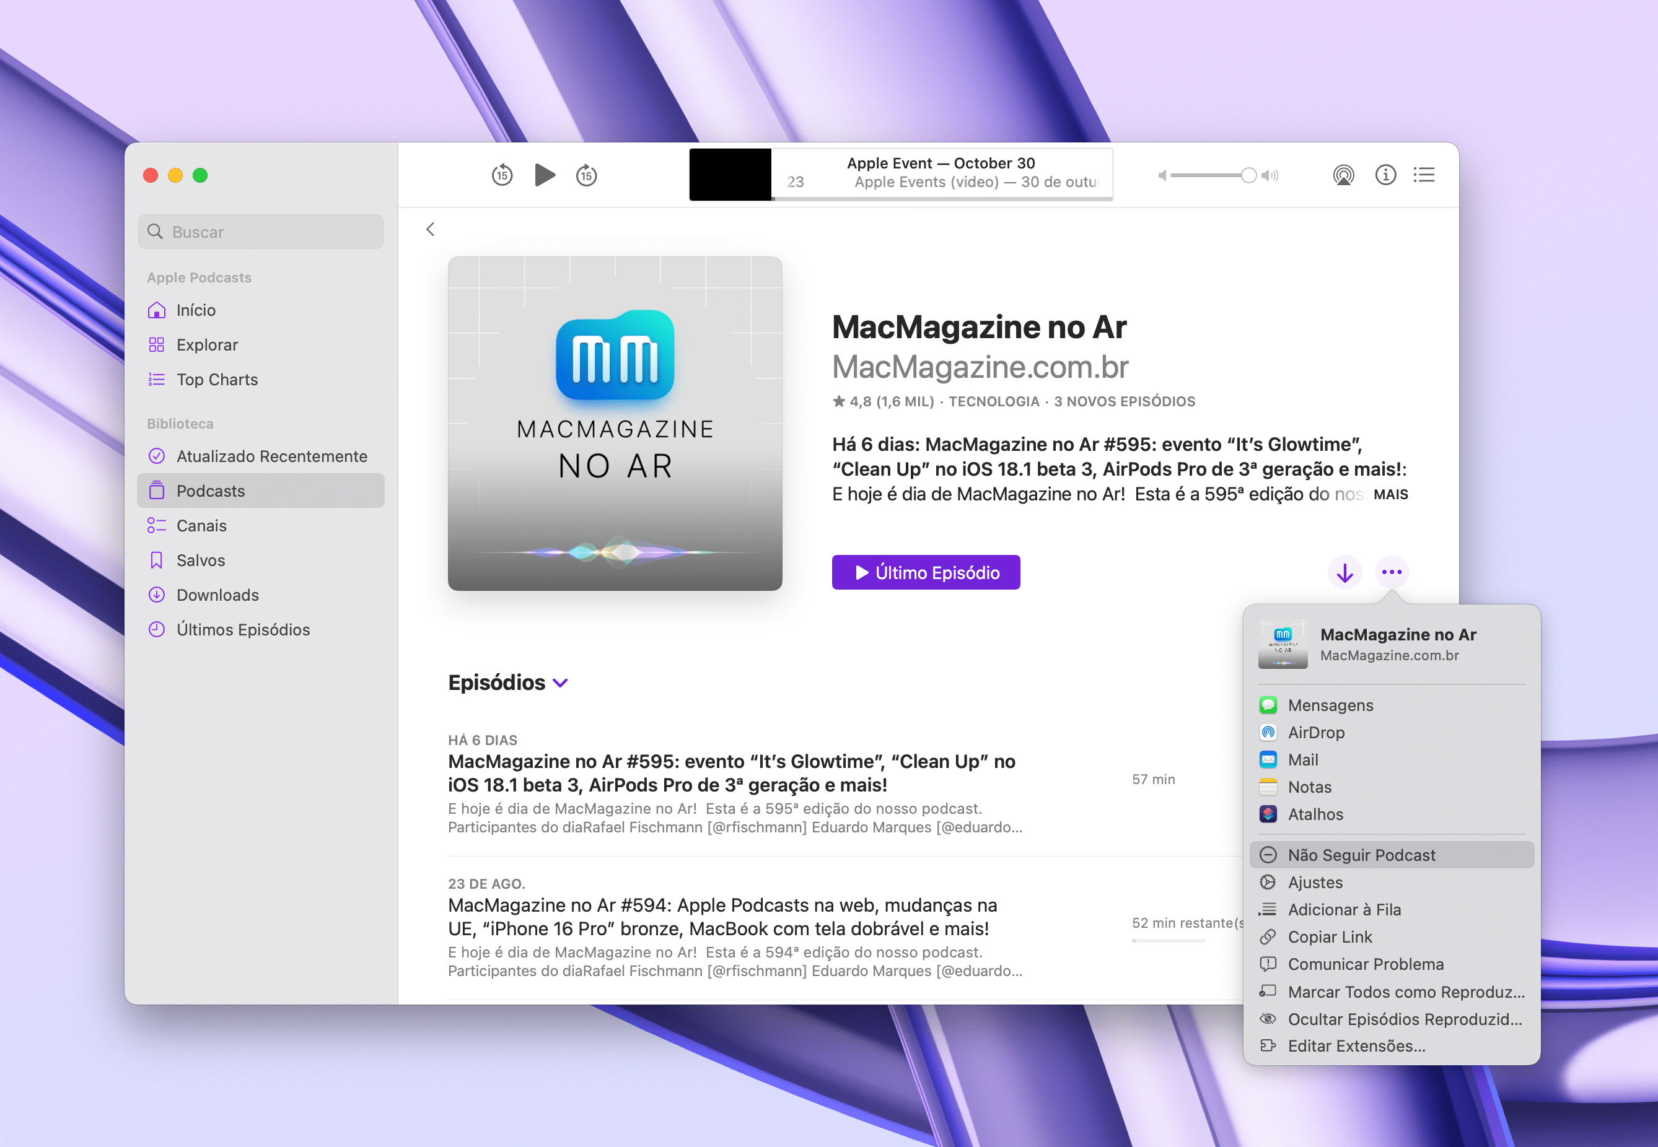The image size is (1658, 1147).
Task: Open Ajustes from the menu
Action: click(x=1391, y=882)
